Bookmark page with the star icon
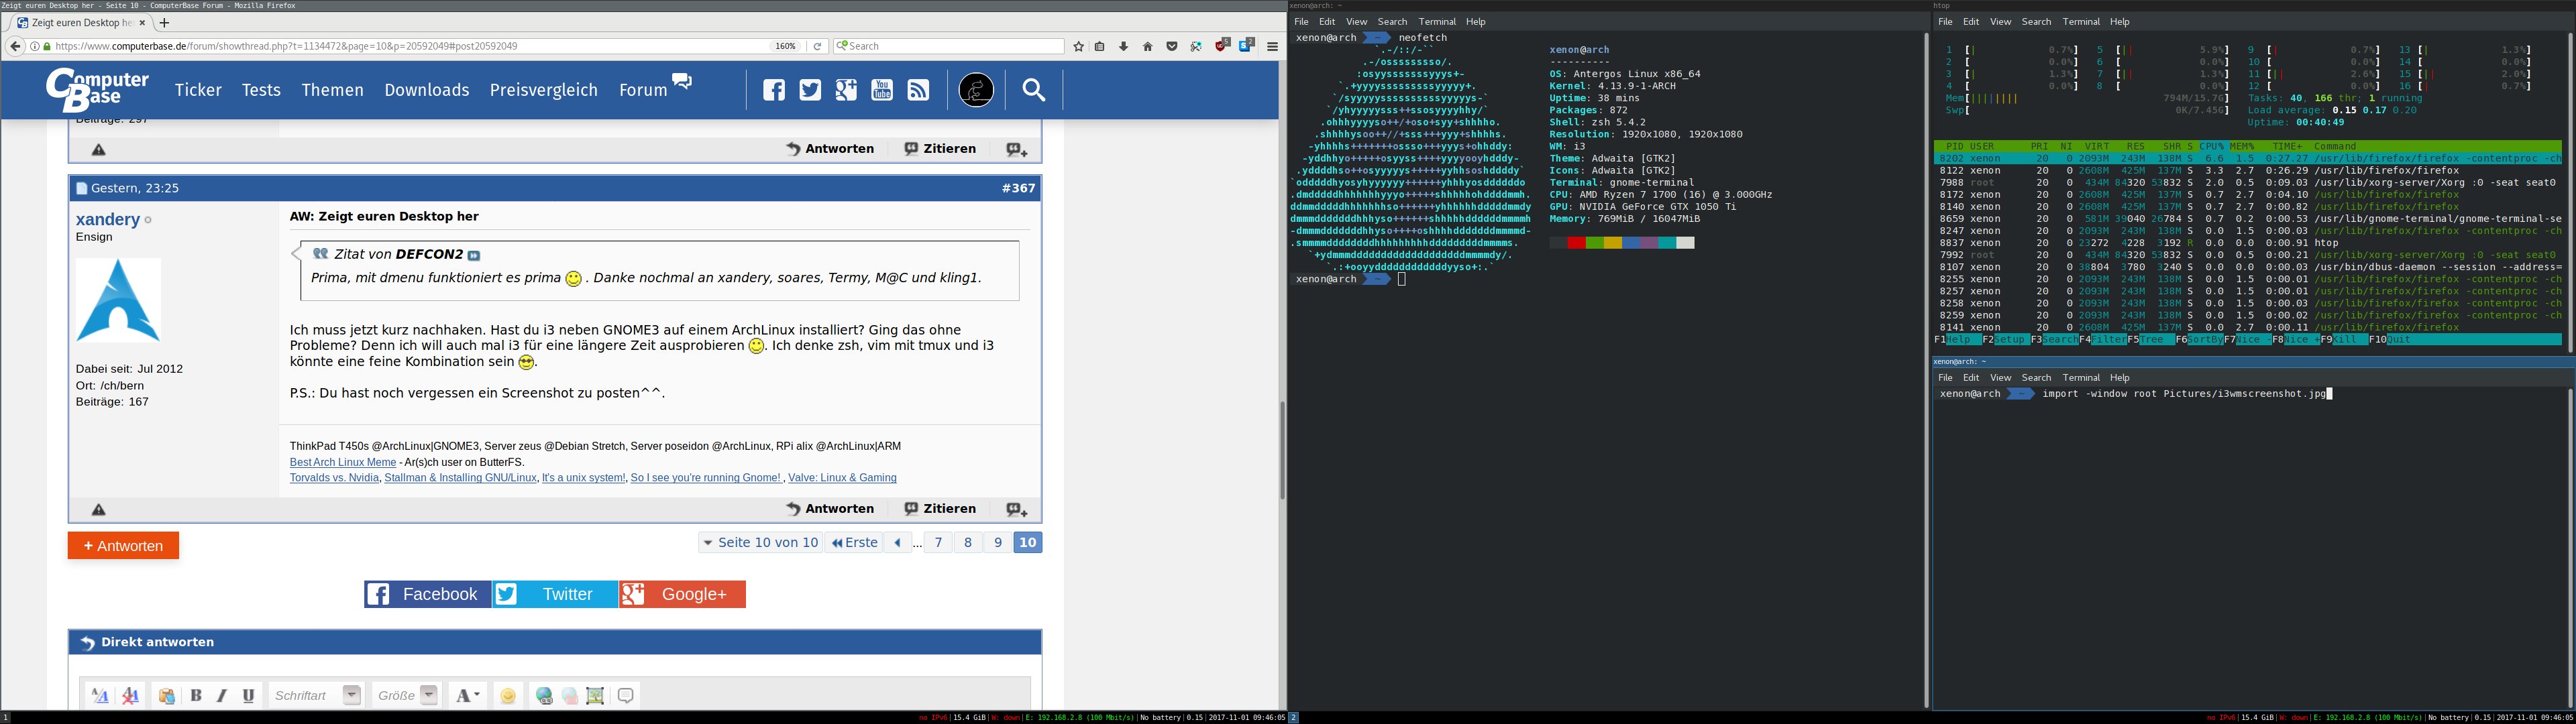Image resolution: width=2576 pixels, height=724 pixels. (1078, 46)
